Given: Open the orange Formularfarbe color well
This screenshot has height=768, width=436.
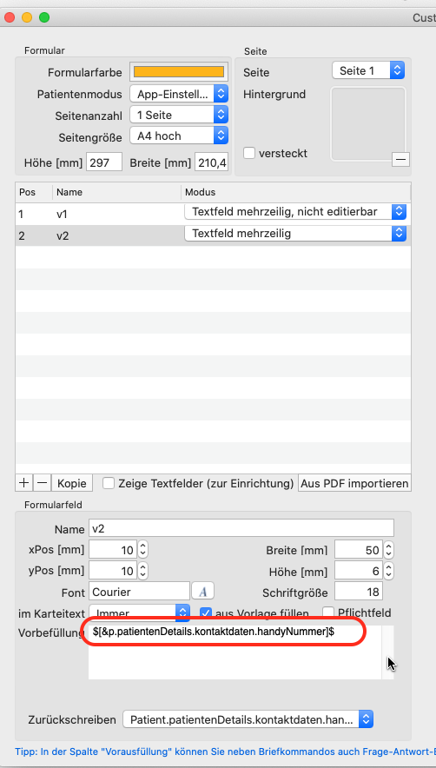Looking at the screenshot, I should tap(179, 72).
